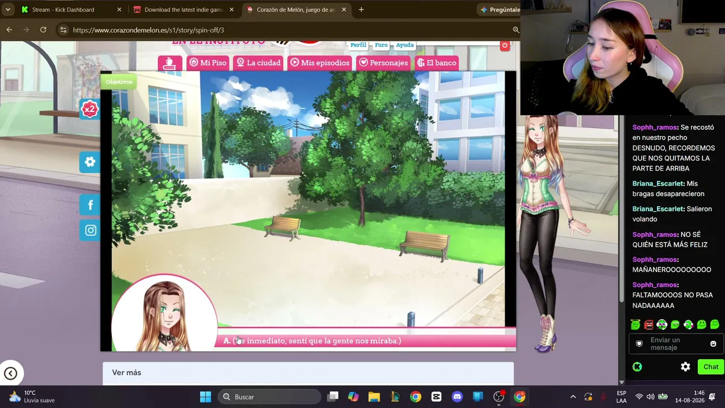Select the angry red emote
Screen dimensions: 725x408
pos(649,325)
